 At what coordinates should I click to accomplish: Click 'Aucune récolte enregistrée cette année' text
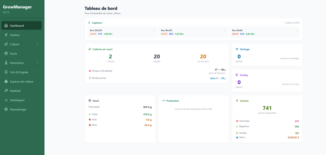click(x=194, y=109)
